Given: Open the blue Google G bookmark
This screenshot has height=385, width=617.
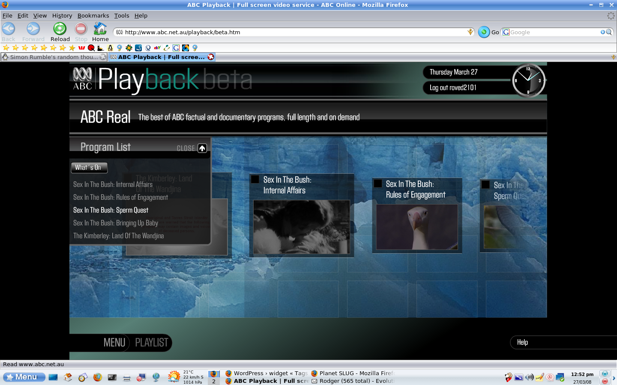Looking at the screenshot, I should (x=176, y=48).
